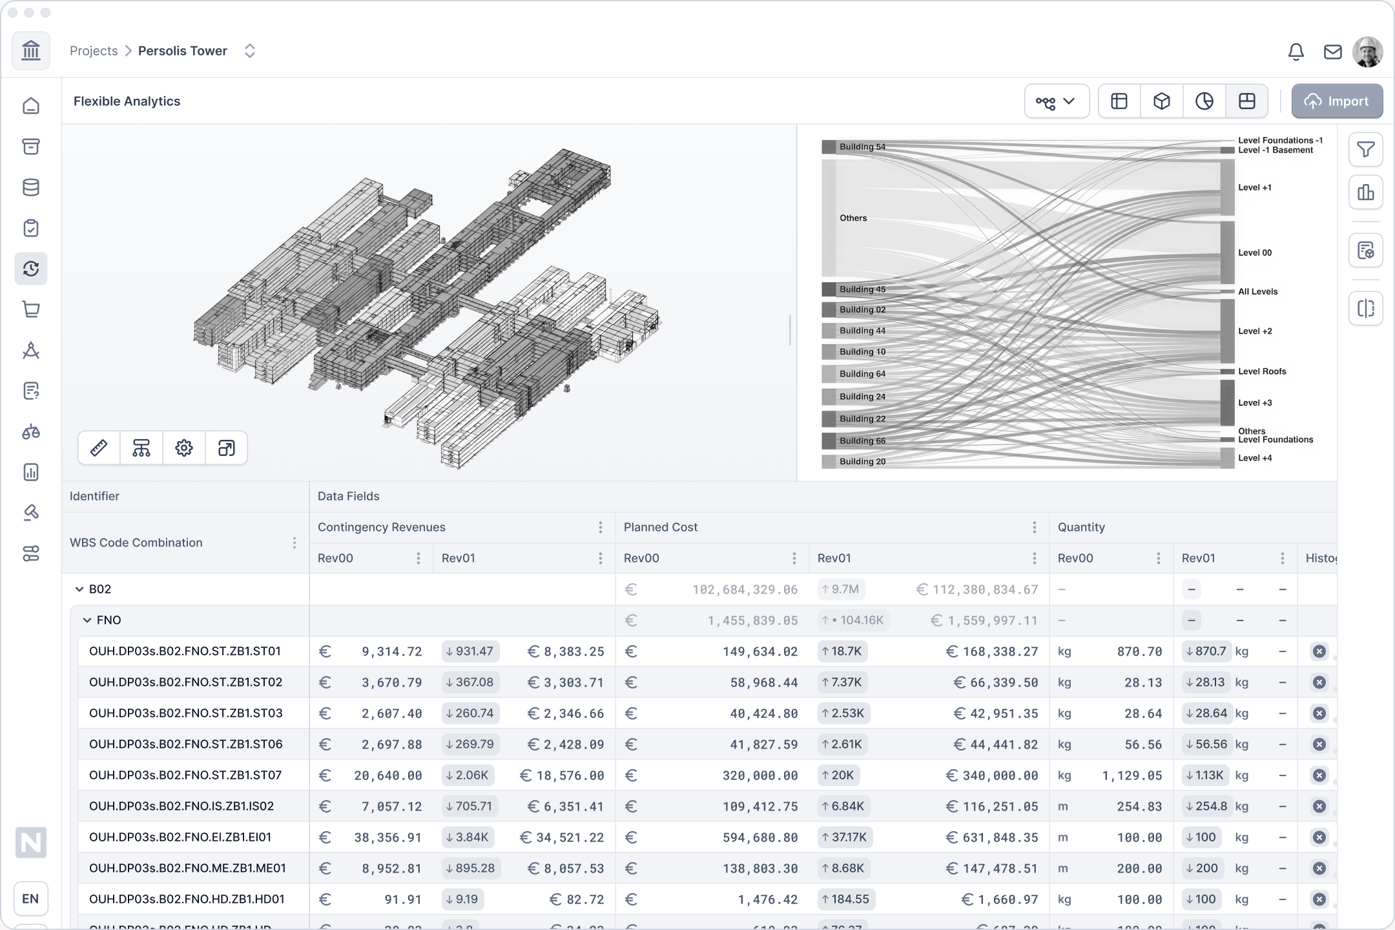1395x930 pixels.
Task: Open the organization bank icon
Action: (31, 50)
